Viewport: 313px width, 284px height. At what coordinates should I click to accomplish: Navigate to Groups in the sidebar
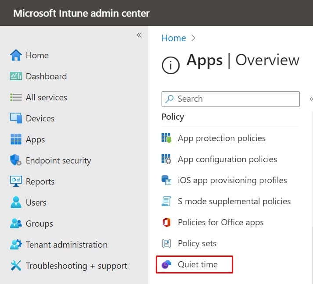coord(40,224)
